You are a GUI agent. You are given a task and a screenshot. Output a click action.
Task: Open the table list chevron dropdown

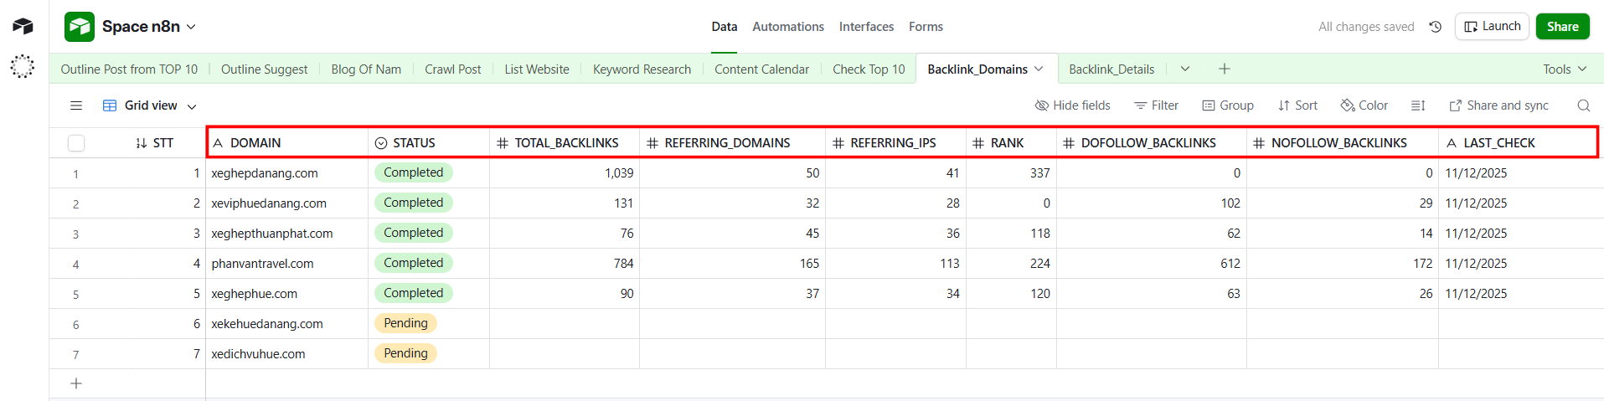1185,69
